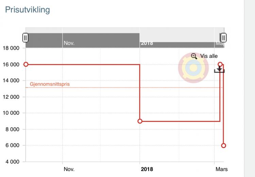
Task: Select the 16 000 data point near Mars
Action: point(220,64)
